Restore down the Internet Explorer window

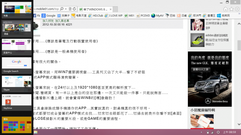point(227,2)
